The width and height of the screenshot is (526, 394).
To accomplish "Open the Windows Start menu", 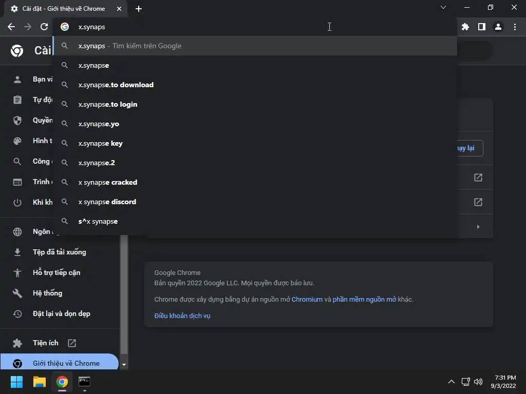I will [17, 382].
